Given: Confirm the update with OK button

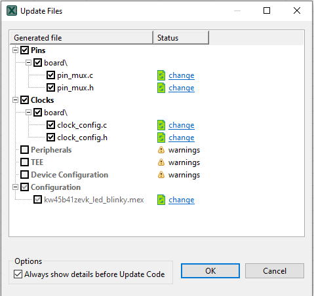Looking at the screenshot, I should click(210, 270).
